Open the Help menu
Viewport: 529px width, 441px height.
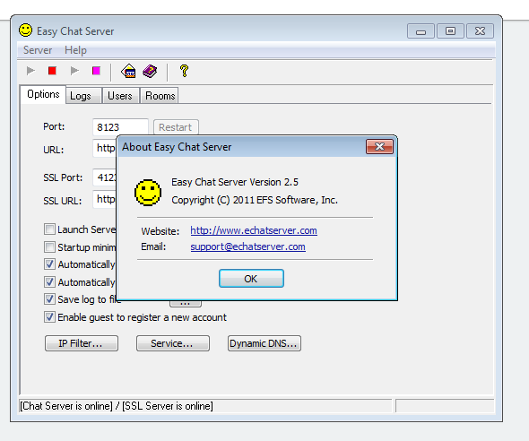point(75,50)
